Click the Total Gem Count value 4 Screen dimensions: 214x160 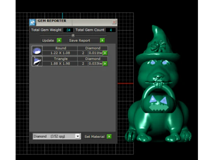[x=111, y=30]
